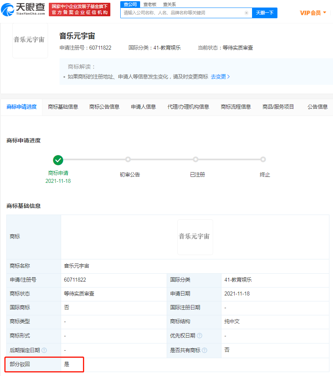Click inside the company search input field

(179, 13)
